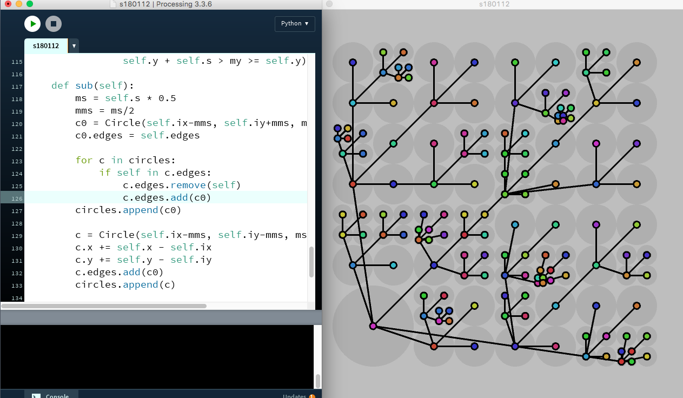Image resolution: width=683 pixels, height=398 pixels.
Task: Maximize the Processing editor with the green button
Action: click(x=30, y=4)
